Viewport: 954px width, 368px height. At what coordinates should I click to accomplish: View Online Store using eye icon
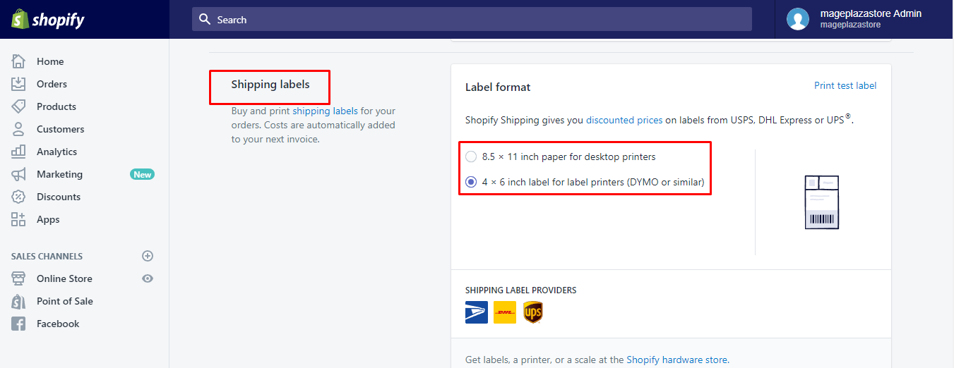(148, 278)
